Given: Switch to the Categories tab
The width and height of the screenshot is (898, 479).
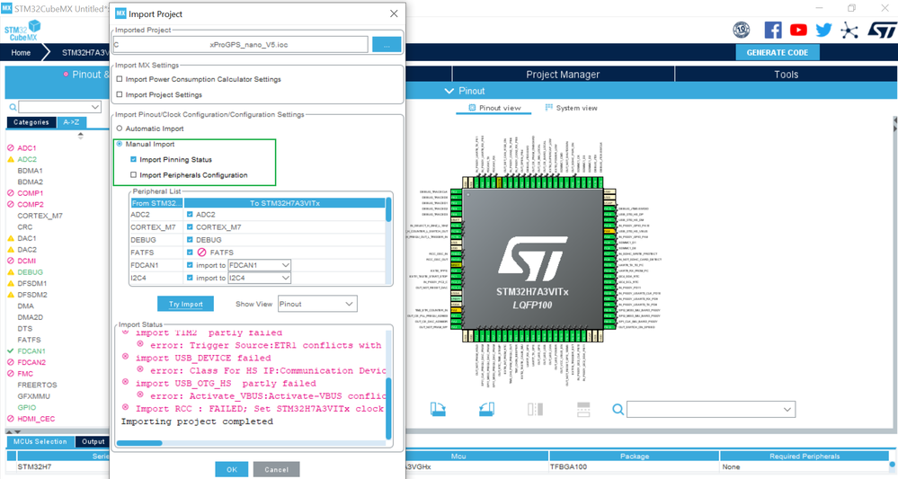Looking at the screenshot, I should 31,122.
